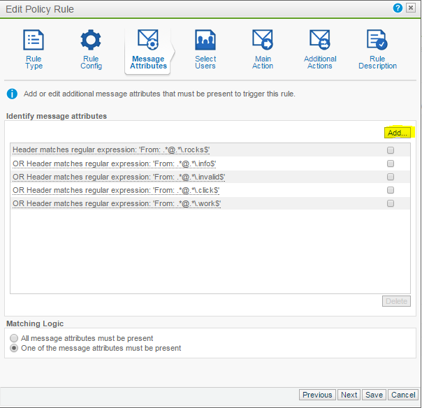
Task: Click the Add... button
Action: (x=398, y=133)
